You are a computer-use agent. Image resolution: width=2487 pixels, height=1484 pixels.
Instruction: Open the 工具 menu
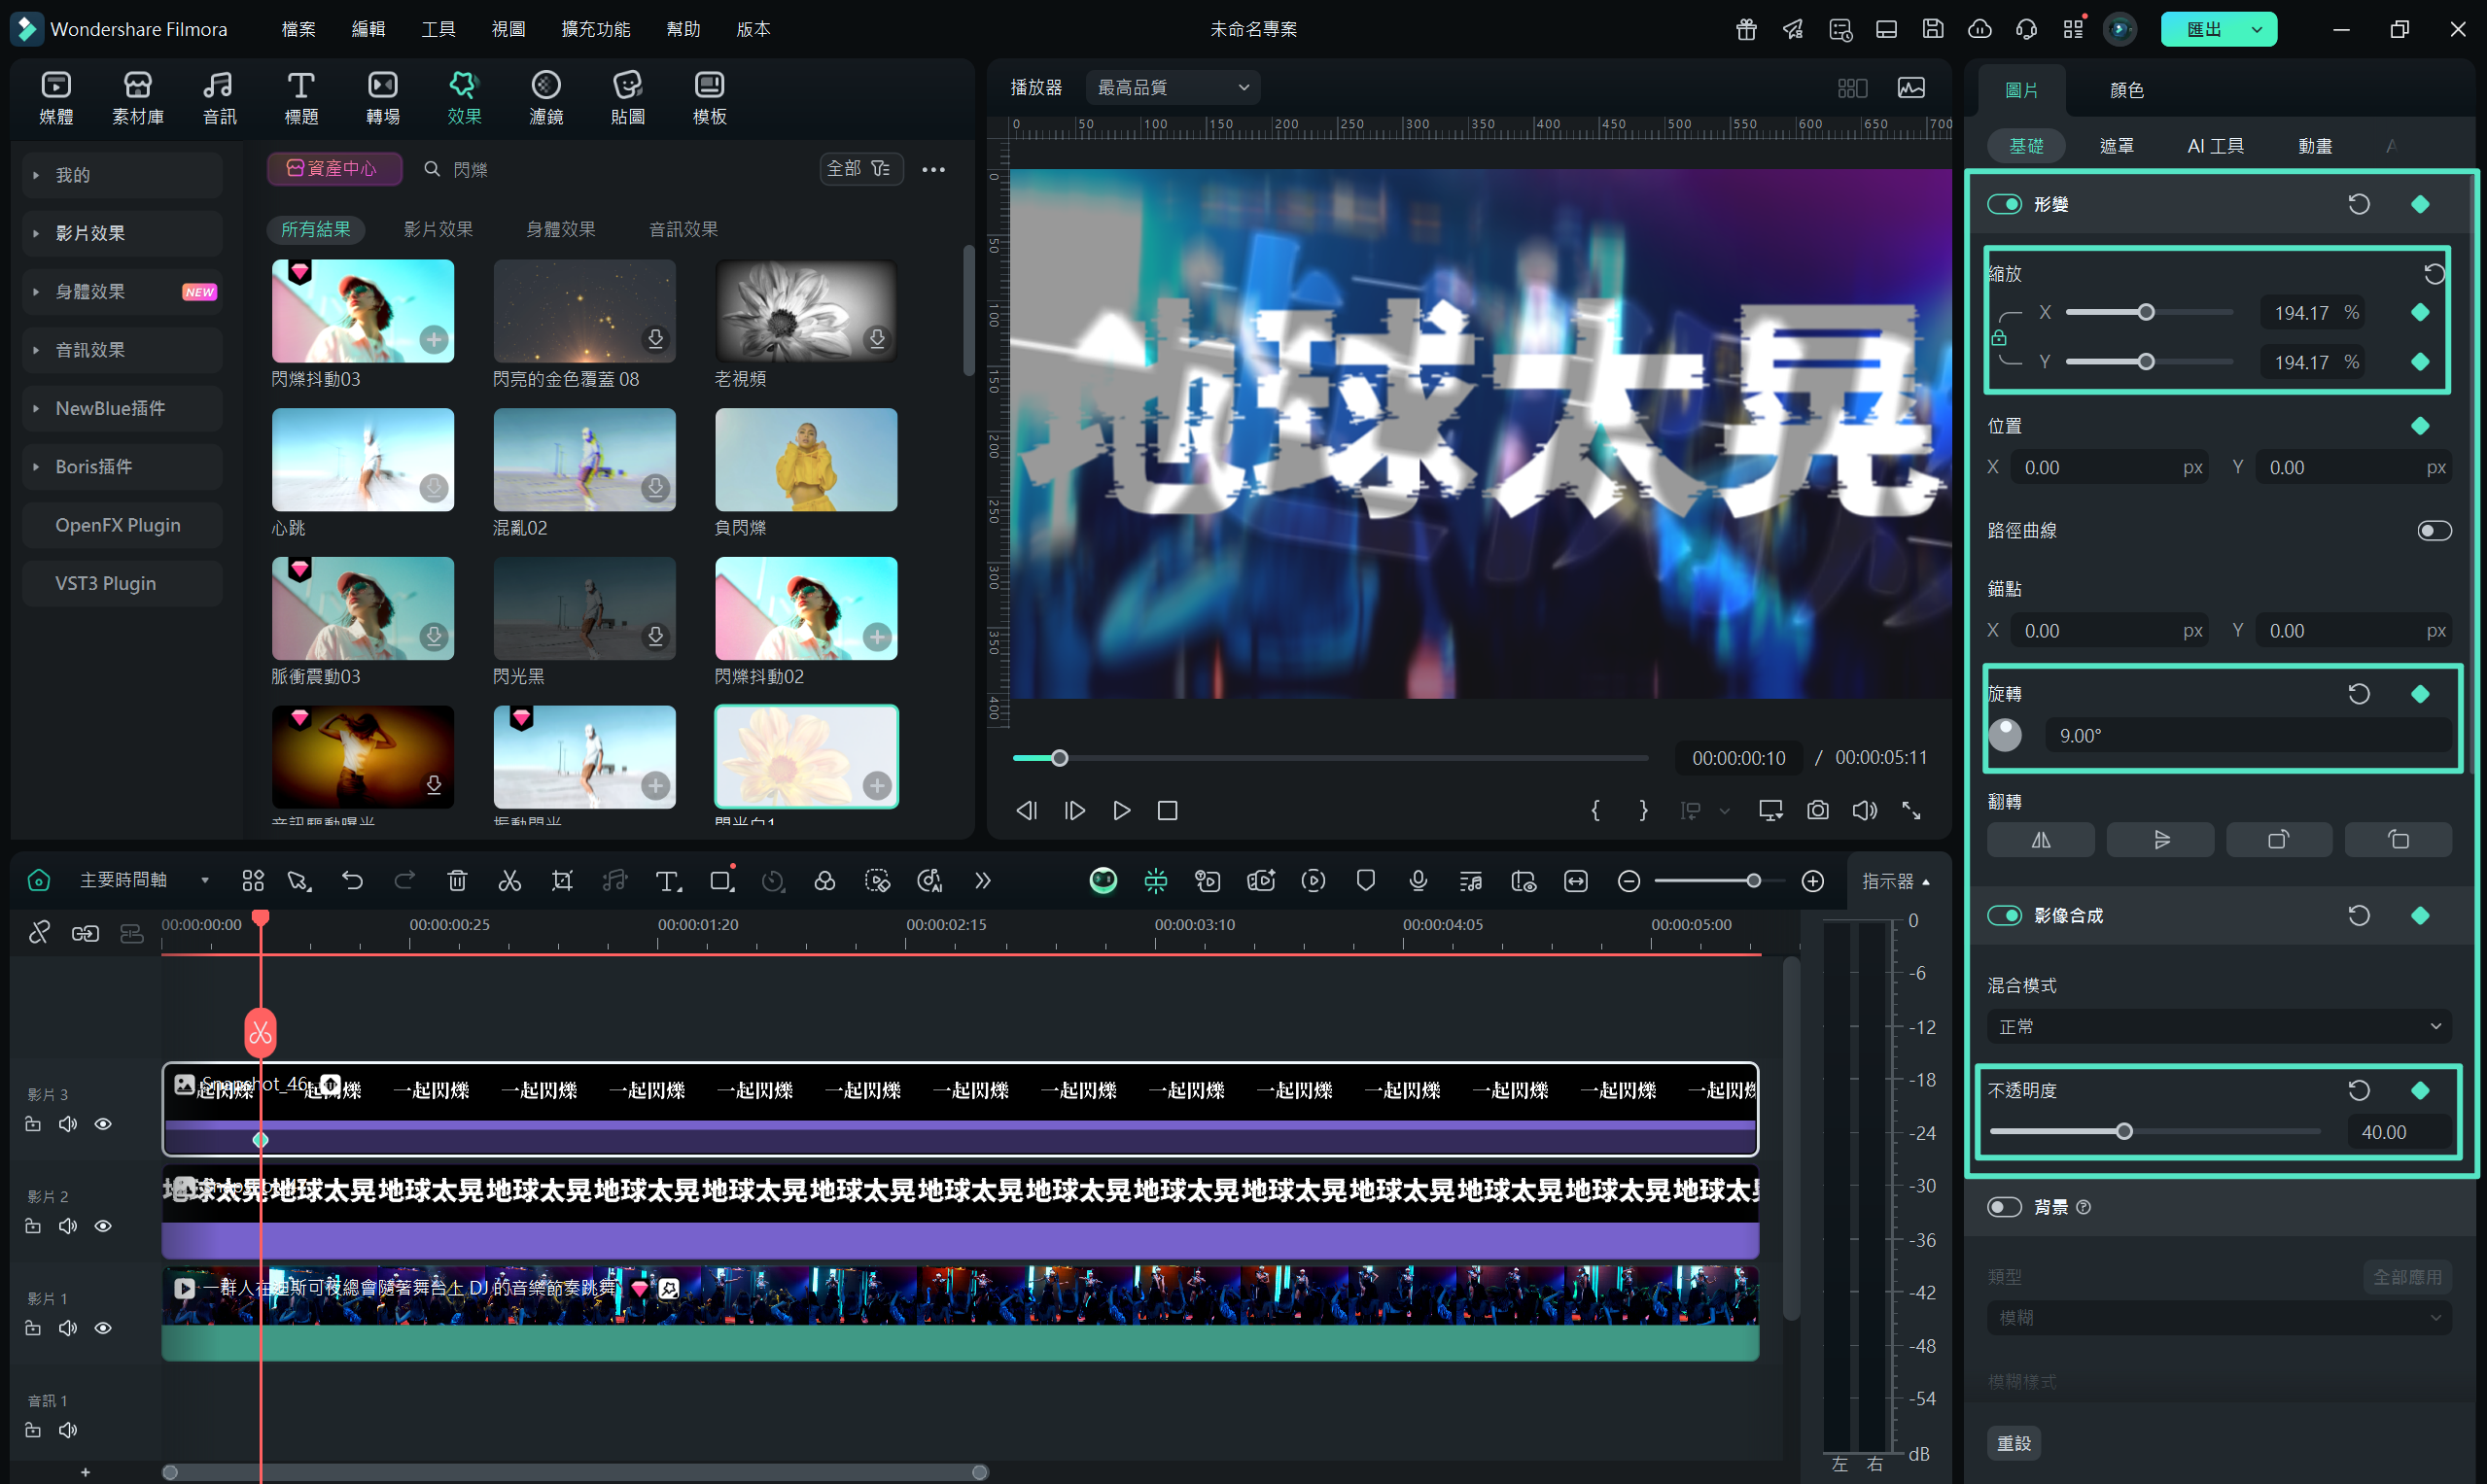point(438,29)
